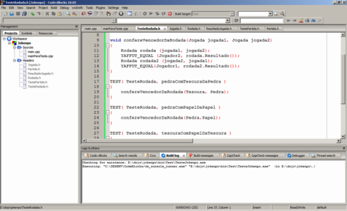Start the debugger with Debug/Continue icon

pyautogui.click(x=84, y=14)
